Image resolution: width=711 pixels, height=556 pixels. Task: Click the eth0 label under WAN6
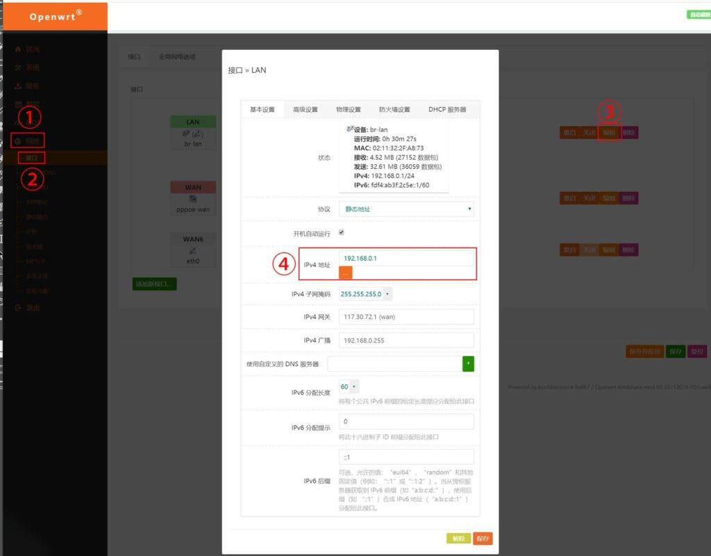pyautogui.click(x=193, y=261)
